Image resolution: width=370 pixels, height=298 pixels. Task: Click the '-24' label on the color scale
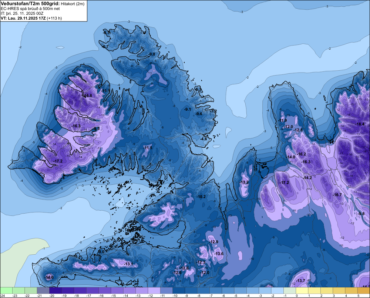pos(2,296)
